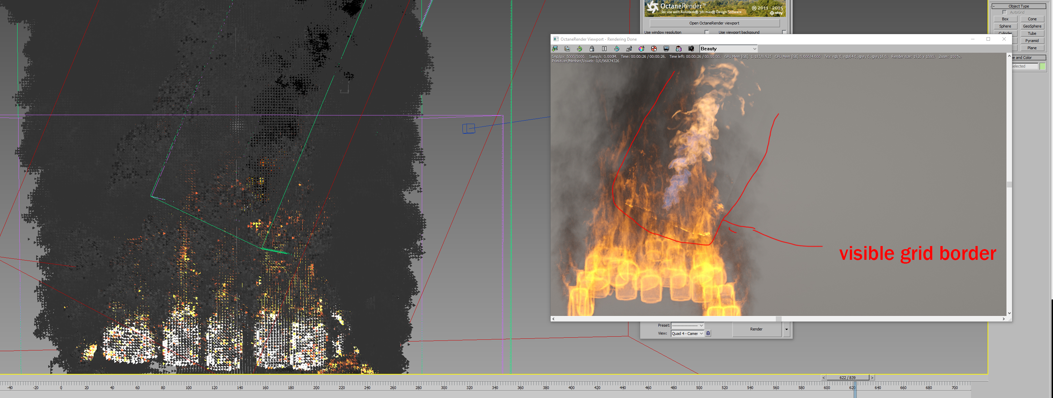Select the white balance color picker icon
This screenshot has height=398, width=1053.
click(642, 49)
